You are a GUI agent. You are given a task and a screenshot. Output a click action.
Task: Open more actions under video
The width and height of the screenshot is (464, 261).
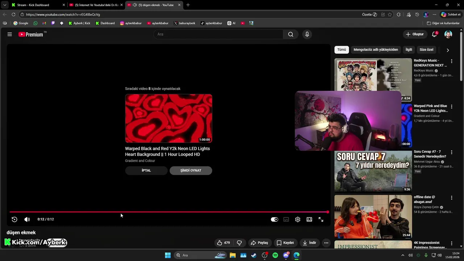[326, 243]
